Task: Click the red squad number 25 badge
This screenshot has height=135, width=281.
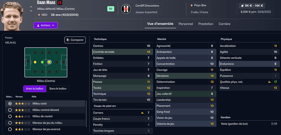Action: 60,3
